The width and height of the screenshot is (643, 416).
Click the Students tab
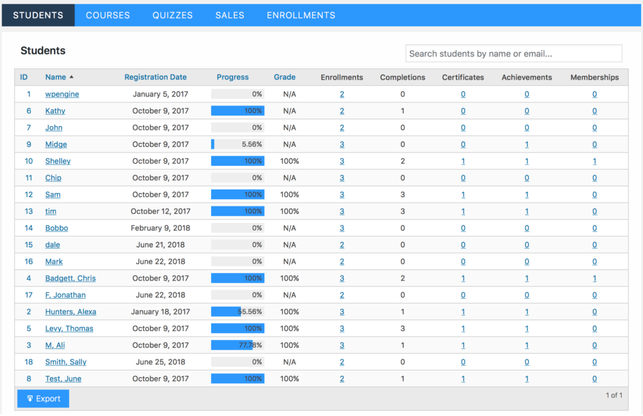(x=38, y=15)
